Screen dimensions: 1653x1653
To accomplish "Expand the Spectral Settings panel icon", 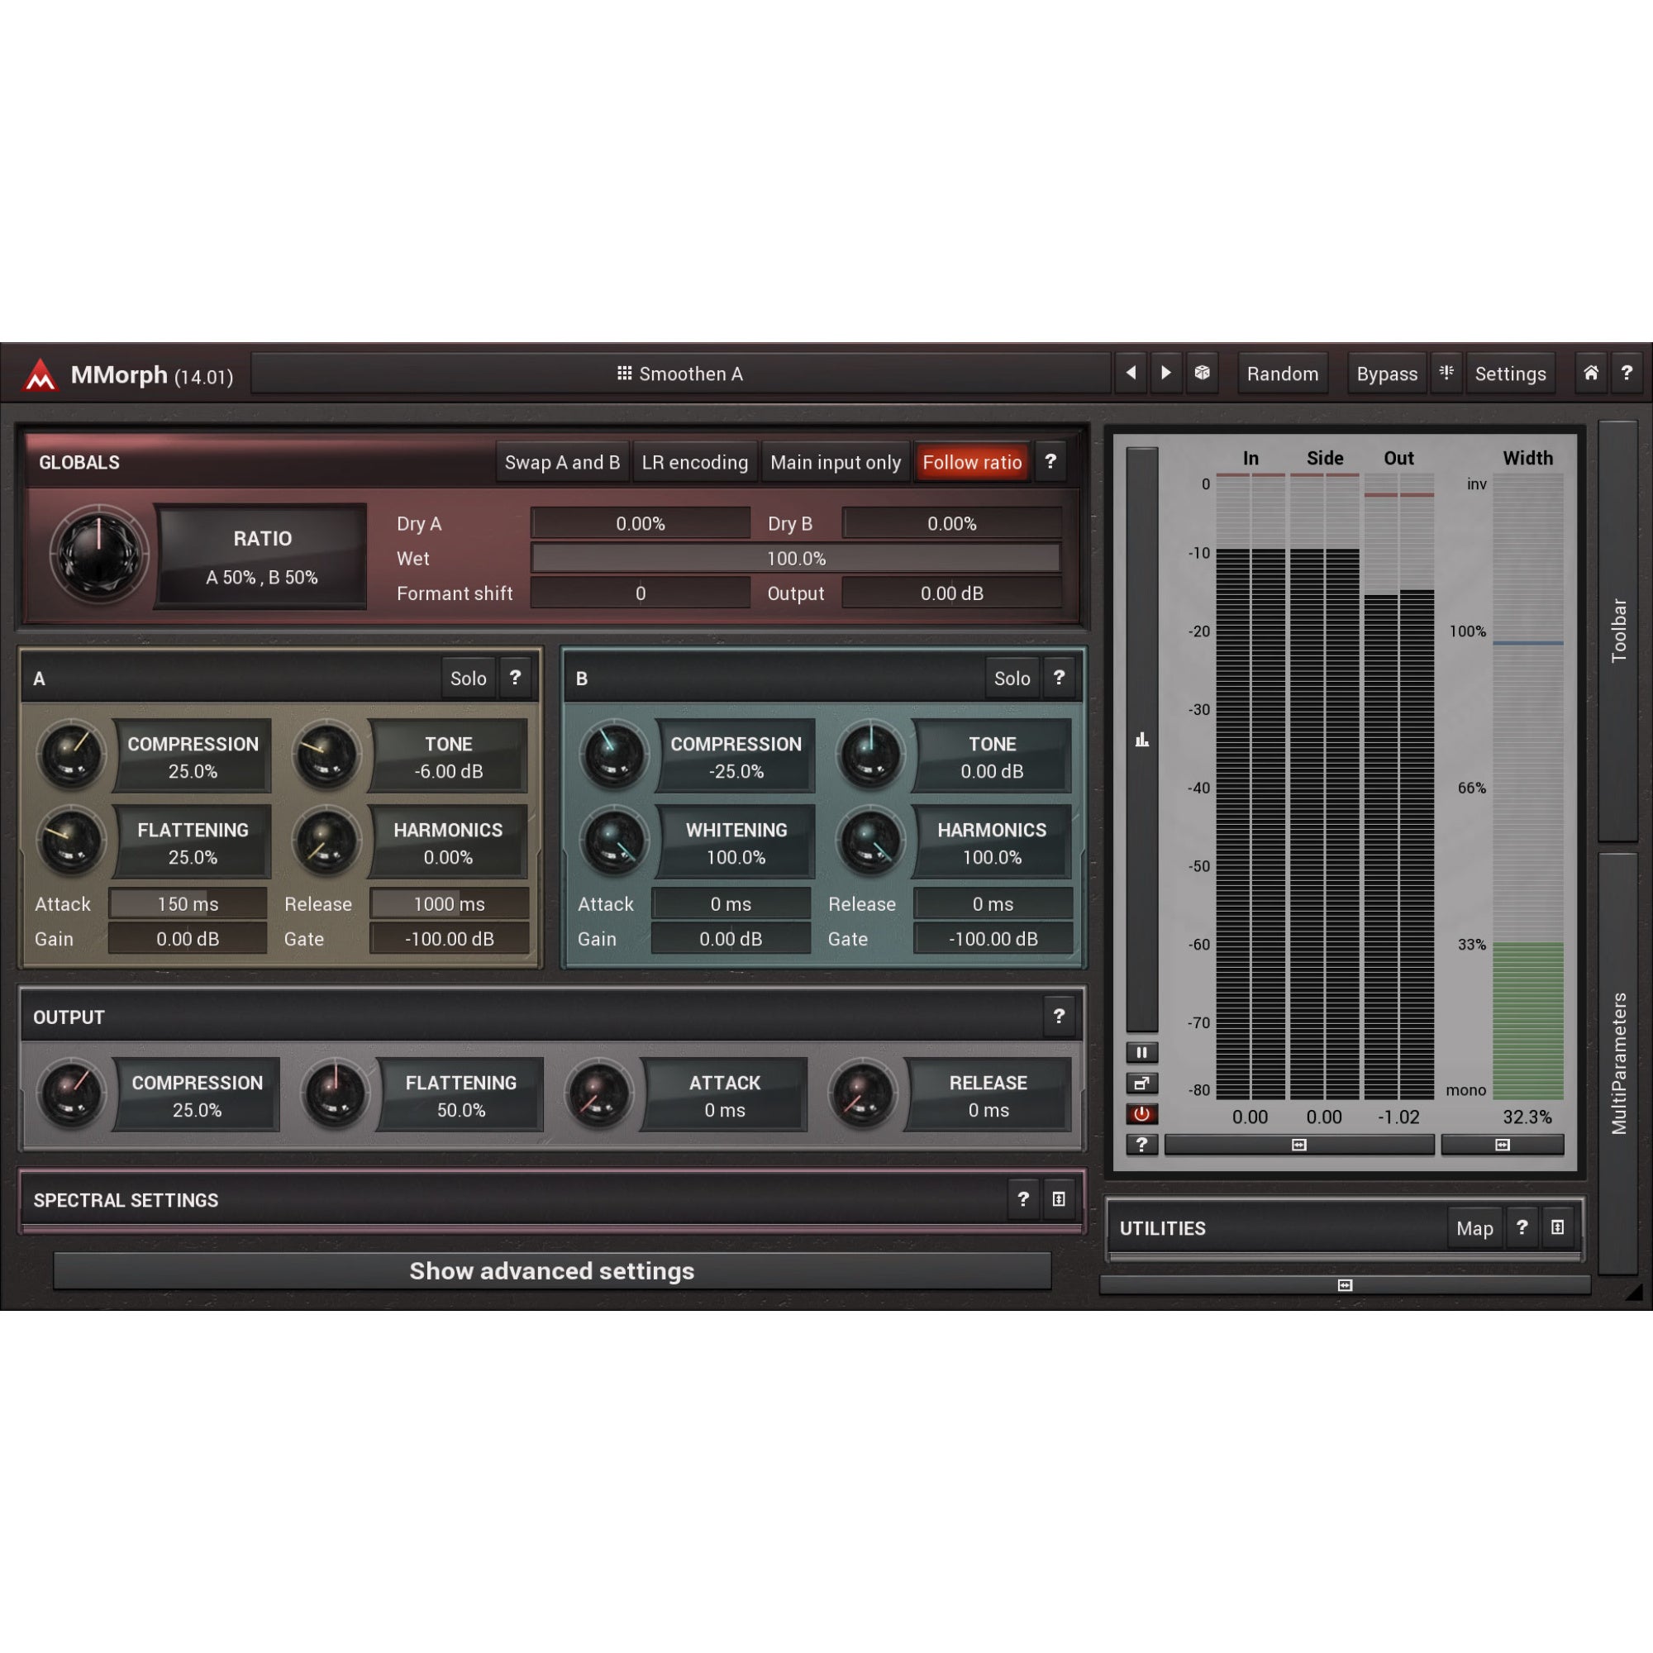I will (1060, 1199).
